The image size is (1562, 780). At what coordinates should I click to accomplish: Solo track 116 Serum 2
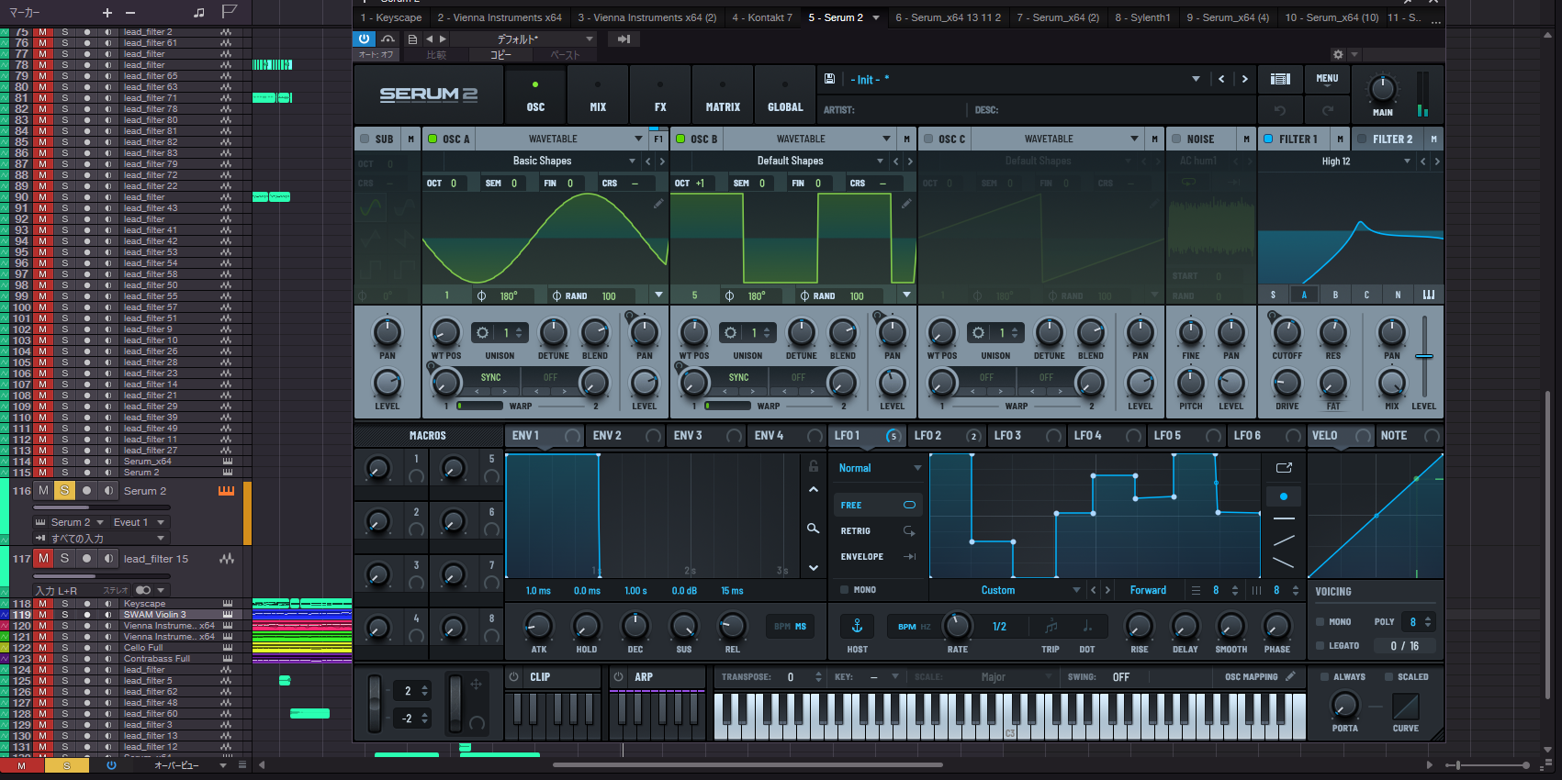[x=64, y=491]
